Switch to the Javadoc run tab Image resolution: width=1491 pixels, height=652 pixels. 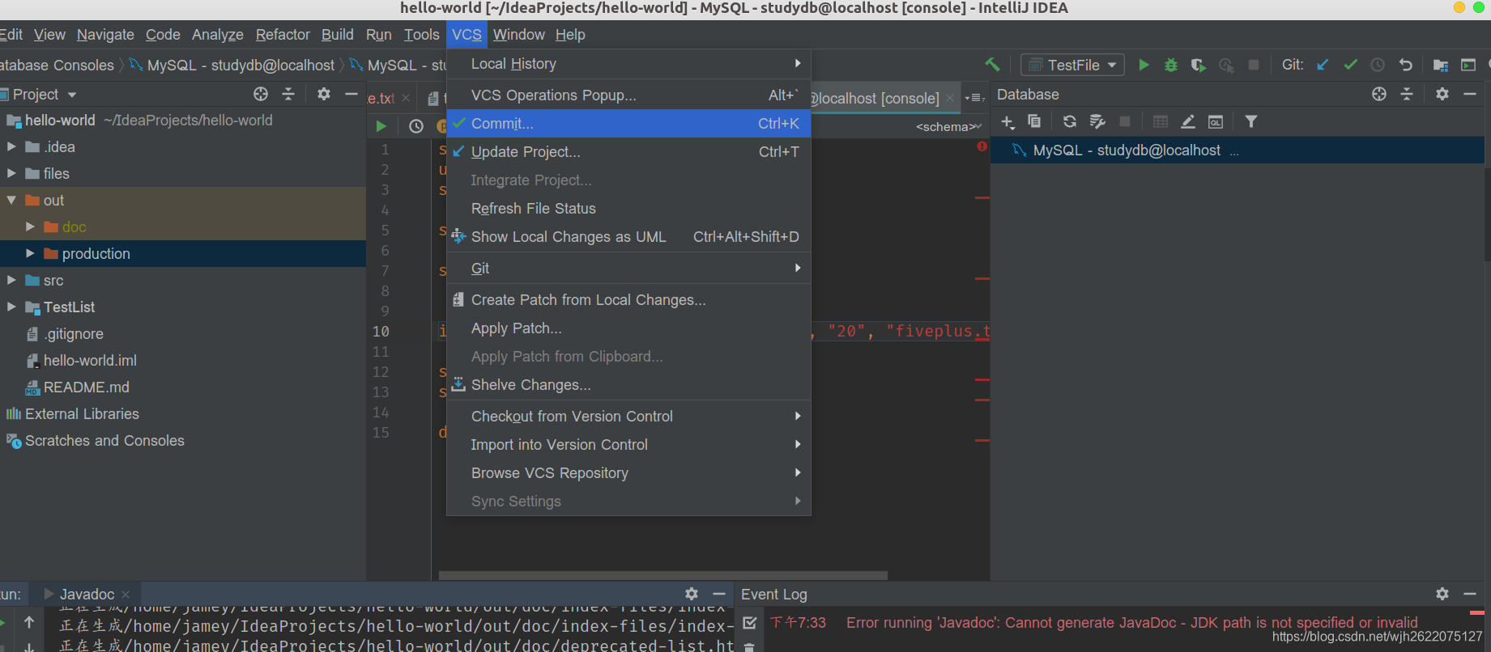tap(87, 594)
